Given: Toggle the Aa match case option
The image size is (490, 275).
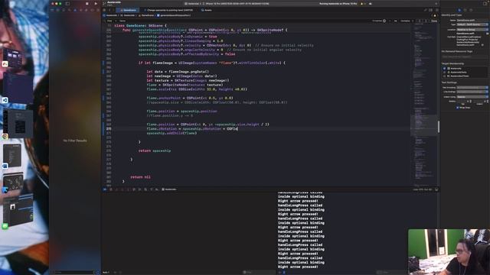Looking at the screenshot, I should (396, 21).
